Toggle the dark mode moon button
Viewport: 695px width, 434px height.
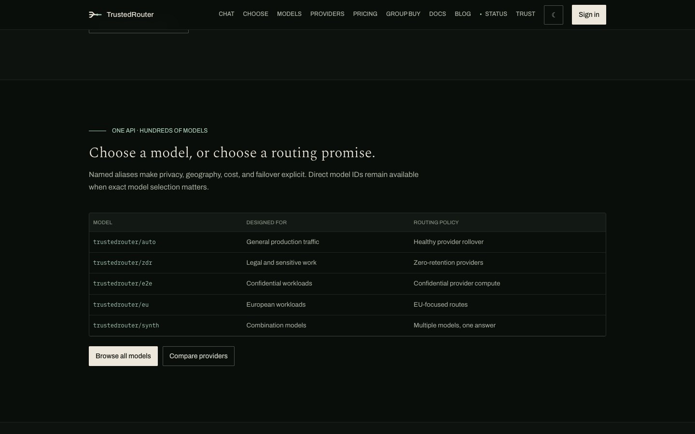[553, 15]
